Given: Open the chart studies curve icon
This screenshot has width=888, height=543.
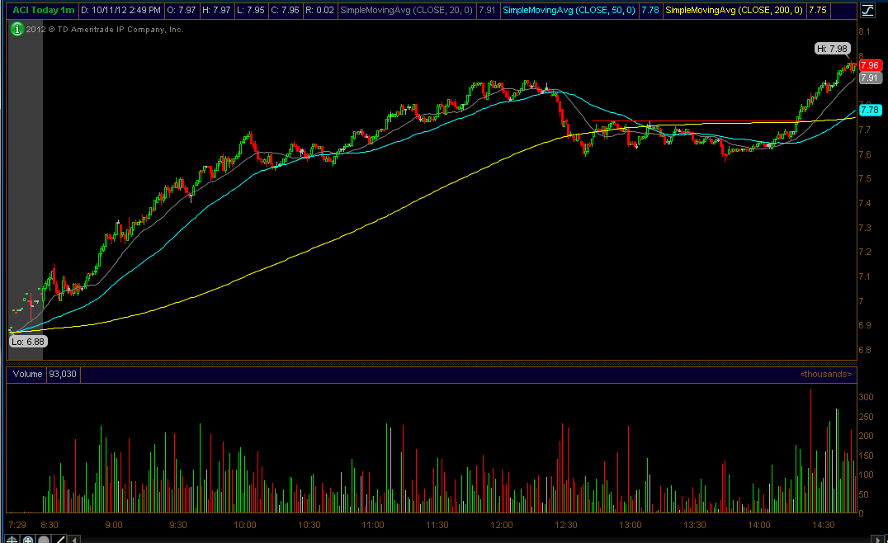Looking at the screenshot, I should (867, 10).
